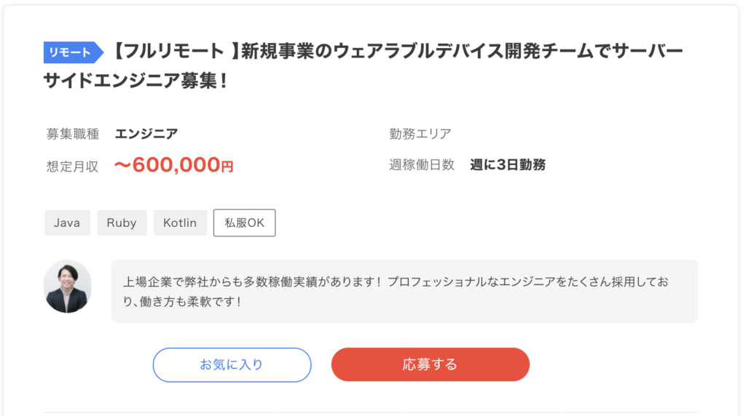Click the red 〜600,000 salary amount

pyautogui.click(x=167, y=165)
